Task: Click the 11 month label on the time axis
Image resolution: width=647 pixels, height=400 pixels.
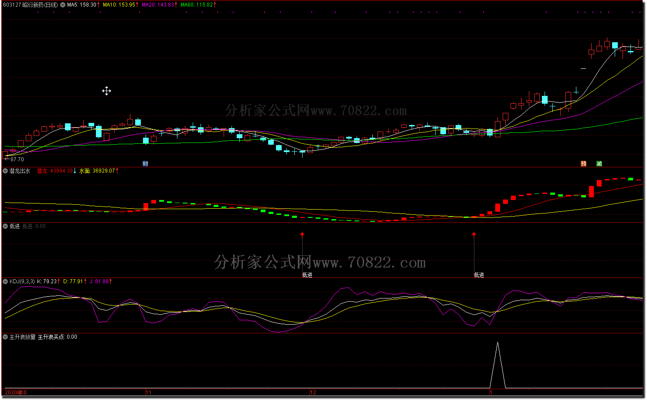Action: pos(149,393)
